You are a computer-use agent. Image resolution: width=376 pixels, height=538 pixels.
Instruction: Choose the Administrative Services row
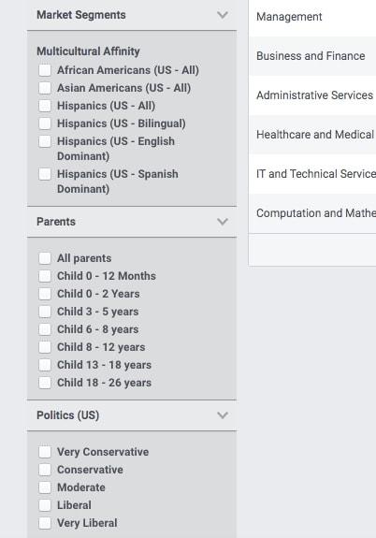pyautogui.click(x=312, y=95)
